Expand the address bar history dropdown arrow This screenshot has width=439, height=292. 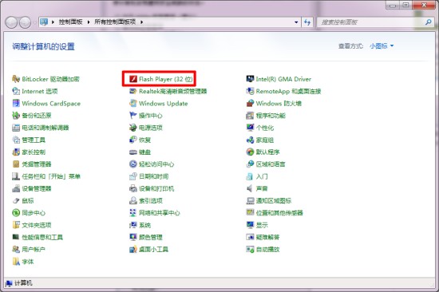coord(296,22)
